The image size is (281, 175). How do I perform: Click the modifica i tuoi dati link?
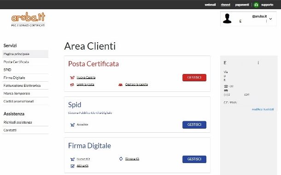click(x=263, y=109)
